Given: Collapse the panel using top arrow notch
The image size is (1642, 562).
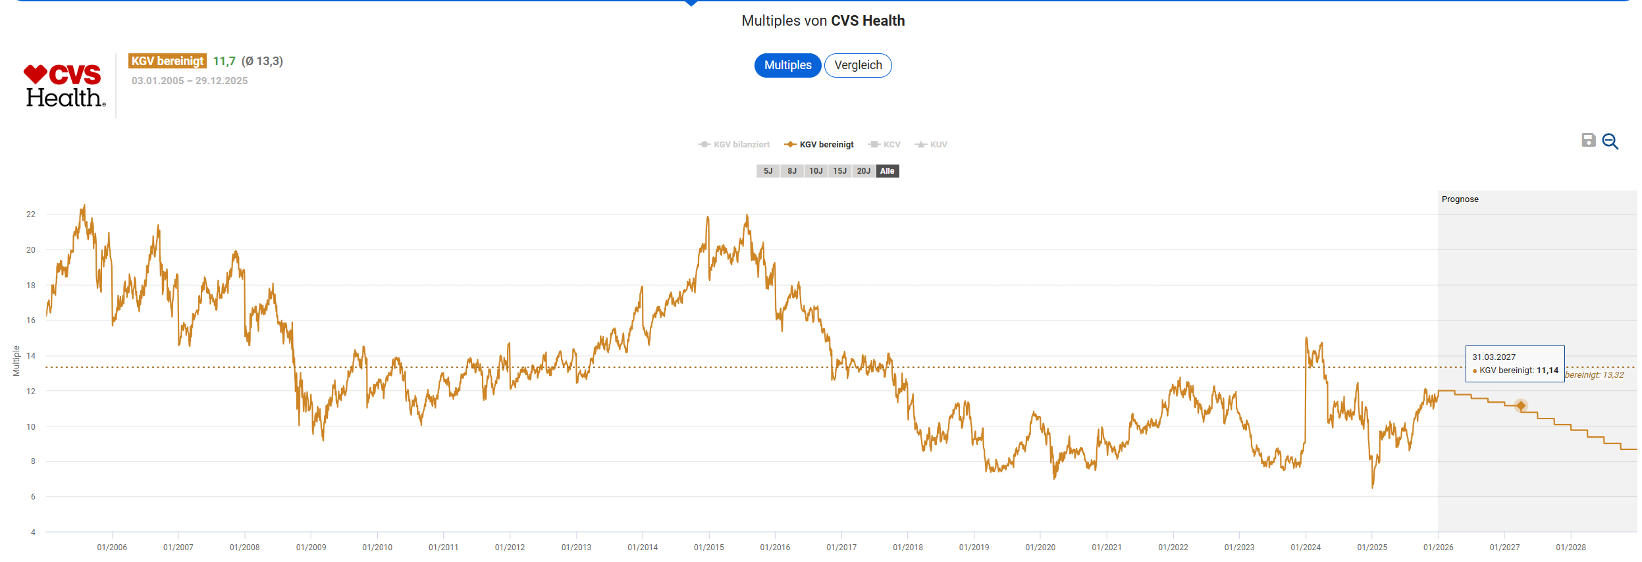Looking at the screenshot, I should (x=691, y=3).
